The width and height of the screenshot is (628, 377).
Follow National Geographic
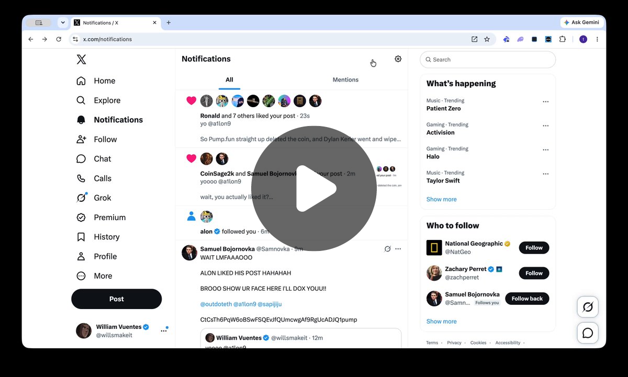point(534,248)
